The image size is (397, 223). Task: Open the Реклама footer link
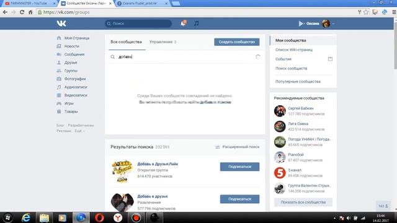[x=64, y=131]
